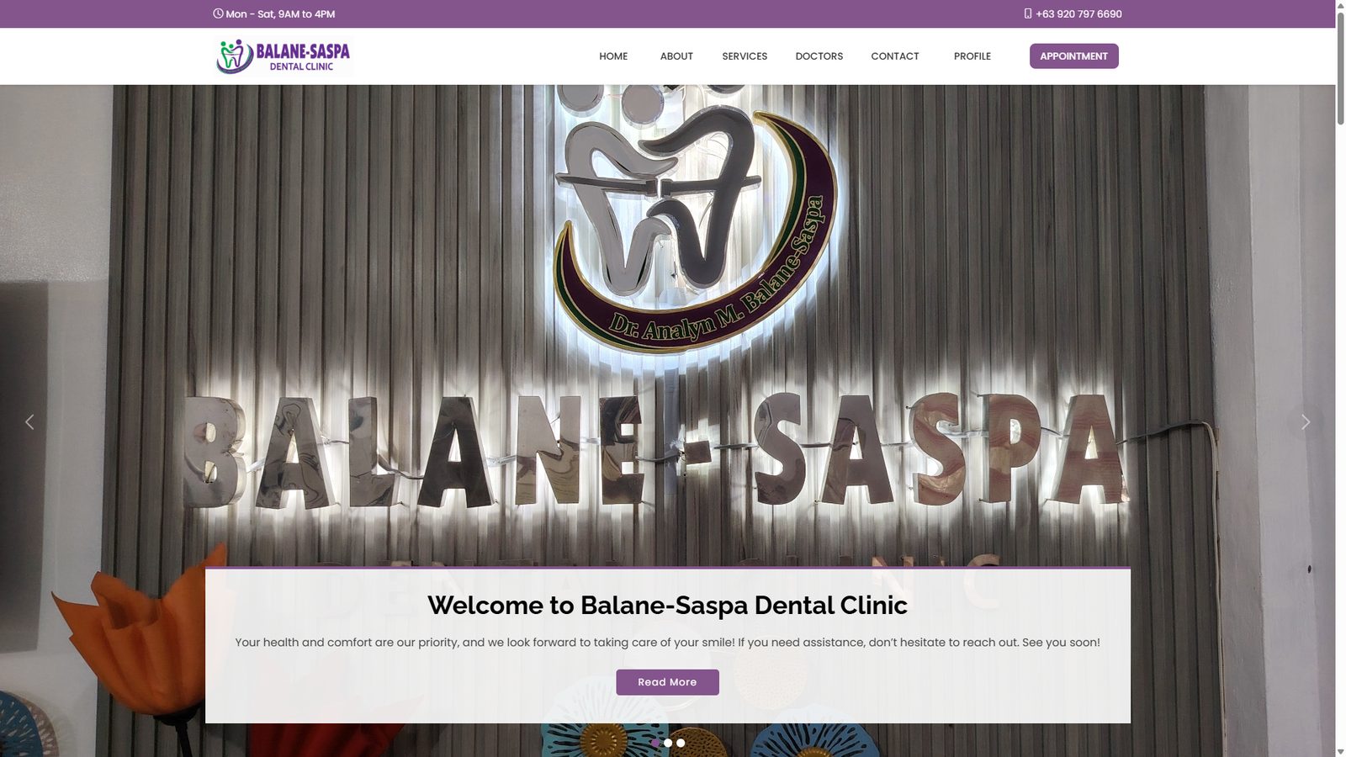1346x757 pixels.
Task: Click the scrollbar down arrow
Action: point(1341,750)
